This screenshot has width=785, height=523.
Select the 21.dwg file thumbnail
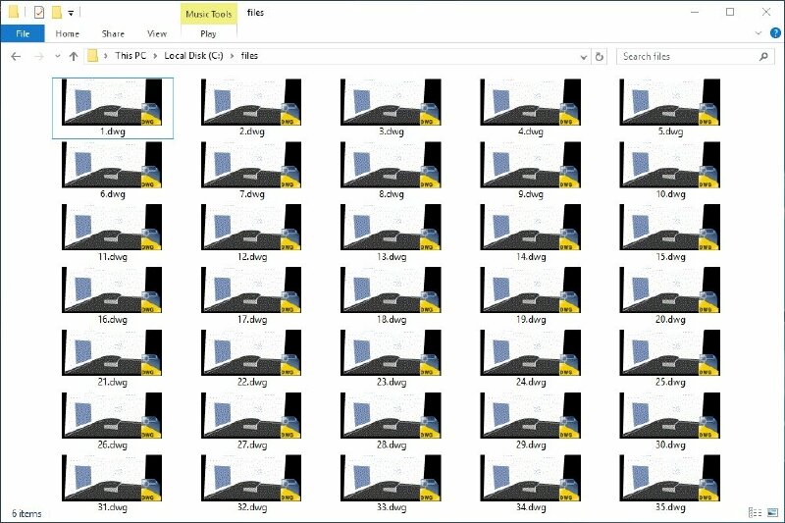(112, 352)
